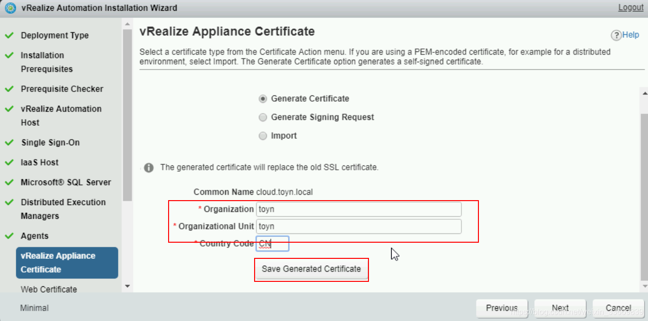
Task: Open Help via the question mark icon
Action: 616,35
